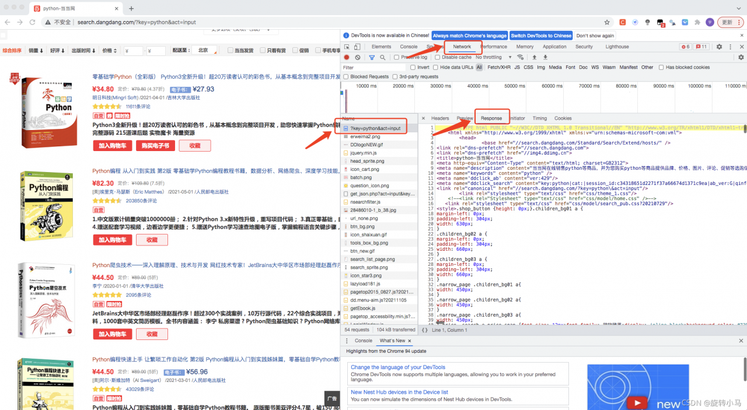
Task: Add 零基础学Python to cart via 加入购物车
Action: pos(113,146)
